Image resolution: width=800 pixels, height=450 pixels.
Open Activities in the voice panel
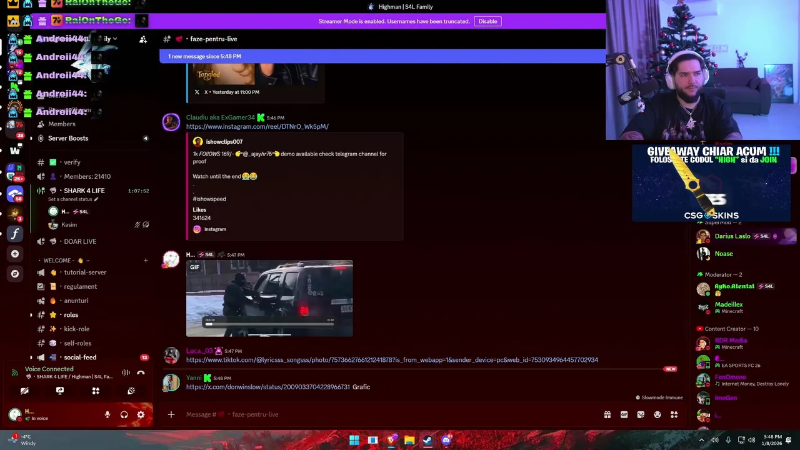(96, 391)
